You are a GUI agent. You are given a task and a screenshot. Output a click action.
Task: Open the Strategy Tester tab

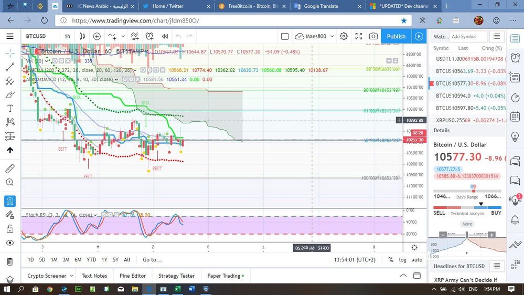(x=176, y=276)
